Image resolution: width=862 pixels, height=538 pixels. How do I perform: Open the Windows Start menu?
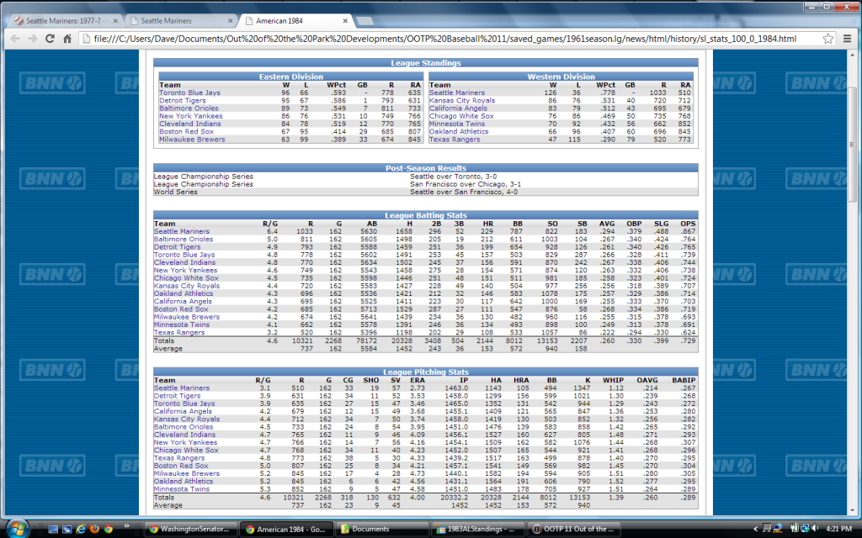click(17, 529)
